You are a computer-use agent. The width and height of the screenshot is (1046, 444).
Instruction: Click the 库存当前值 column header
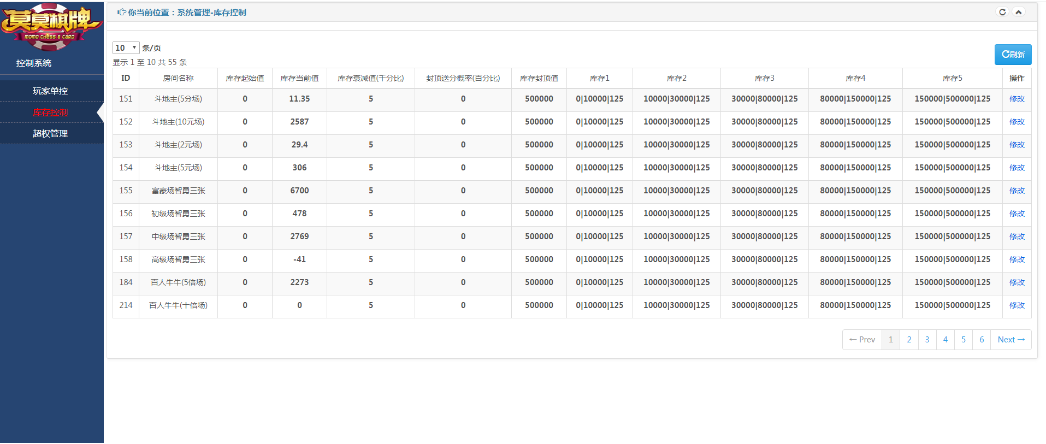click(x=299, y=78)
